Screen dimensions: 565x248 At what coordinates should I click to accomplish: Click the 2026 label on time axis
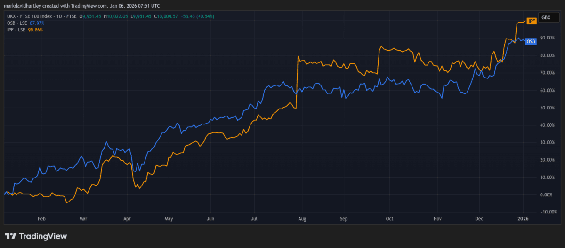pyautogui.click(x=524, y=219)
